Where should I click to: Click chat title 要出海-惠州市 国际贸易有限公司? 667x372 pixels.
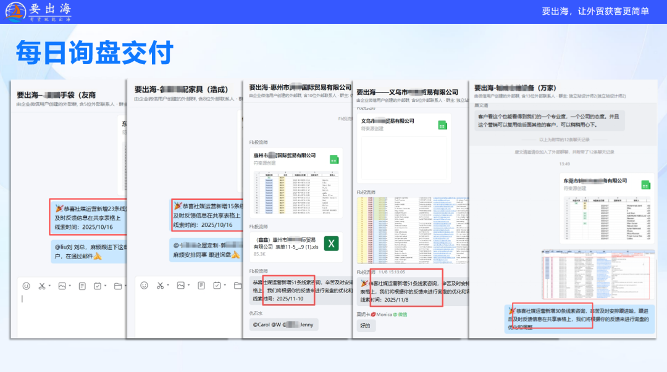300,87
